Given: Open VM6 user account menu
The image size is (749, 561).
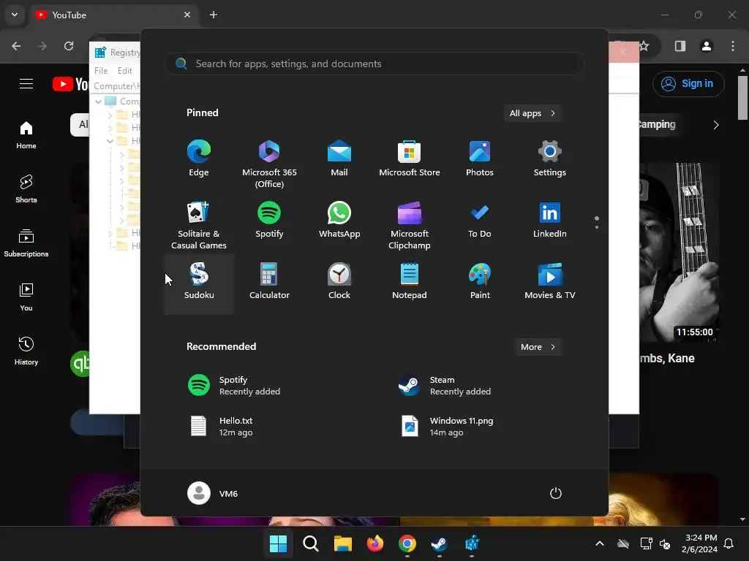Looking at the screenshot, I should (213, 493).
